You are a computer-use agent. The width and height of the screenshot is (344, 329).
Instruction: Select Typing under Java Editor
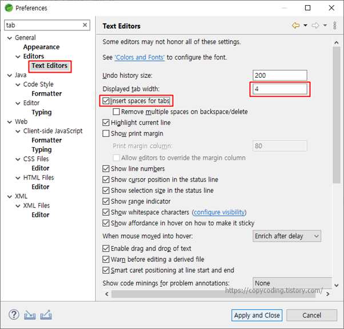[x=42, y=112]
